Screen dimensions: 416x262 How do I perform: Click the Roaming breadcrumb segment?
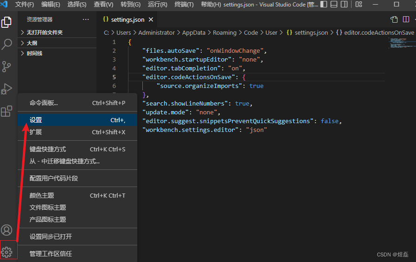coord(224,32)
